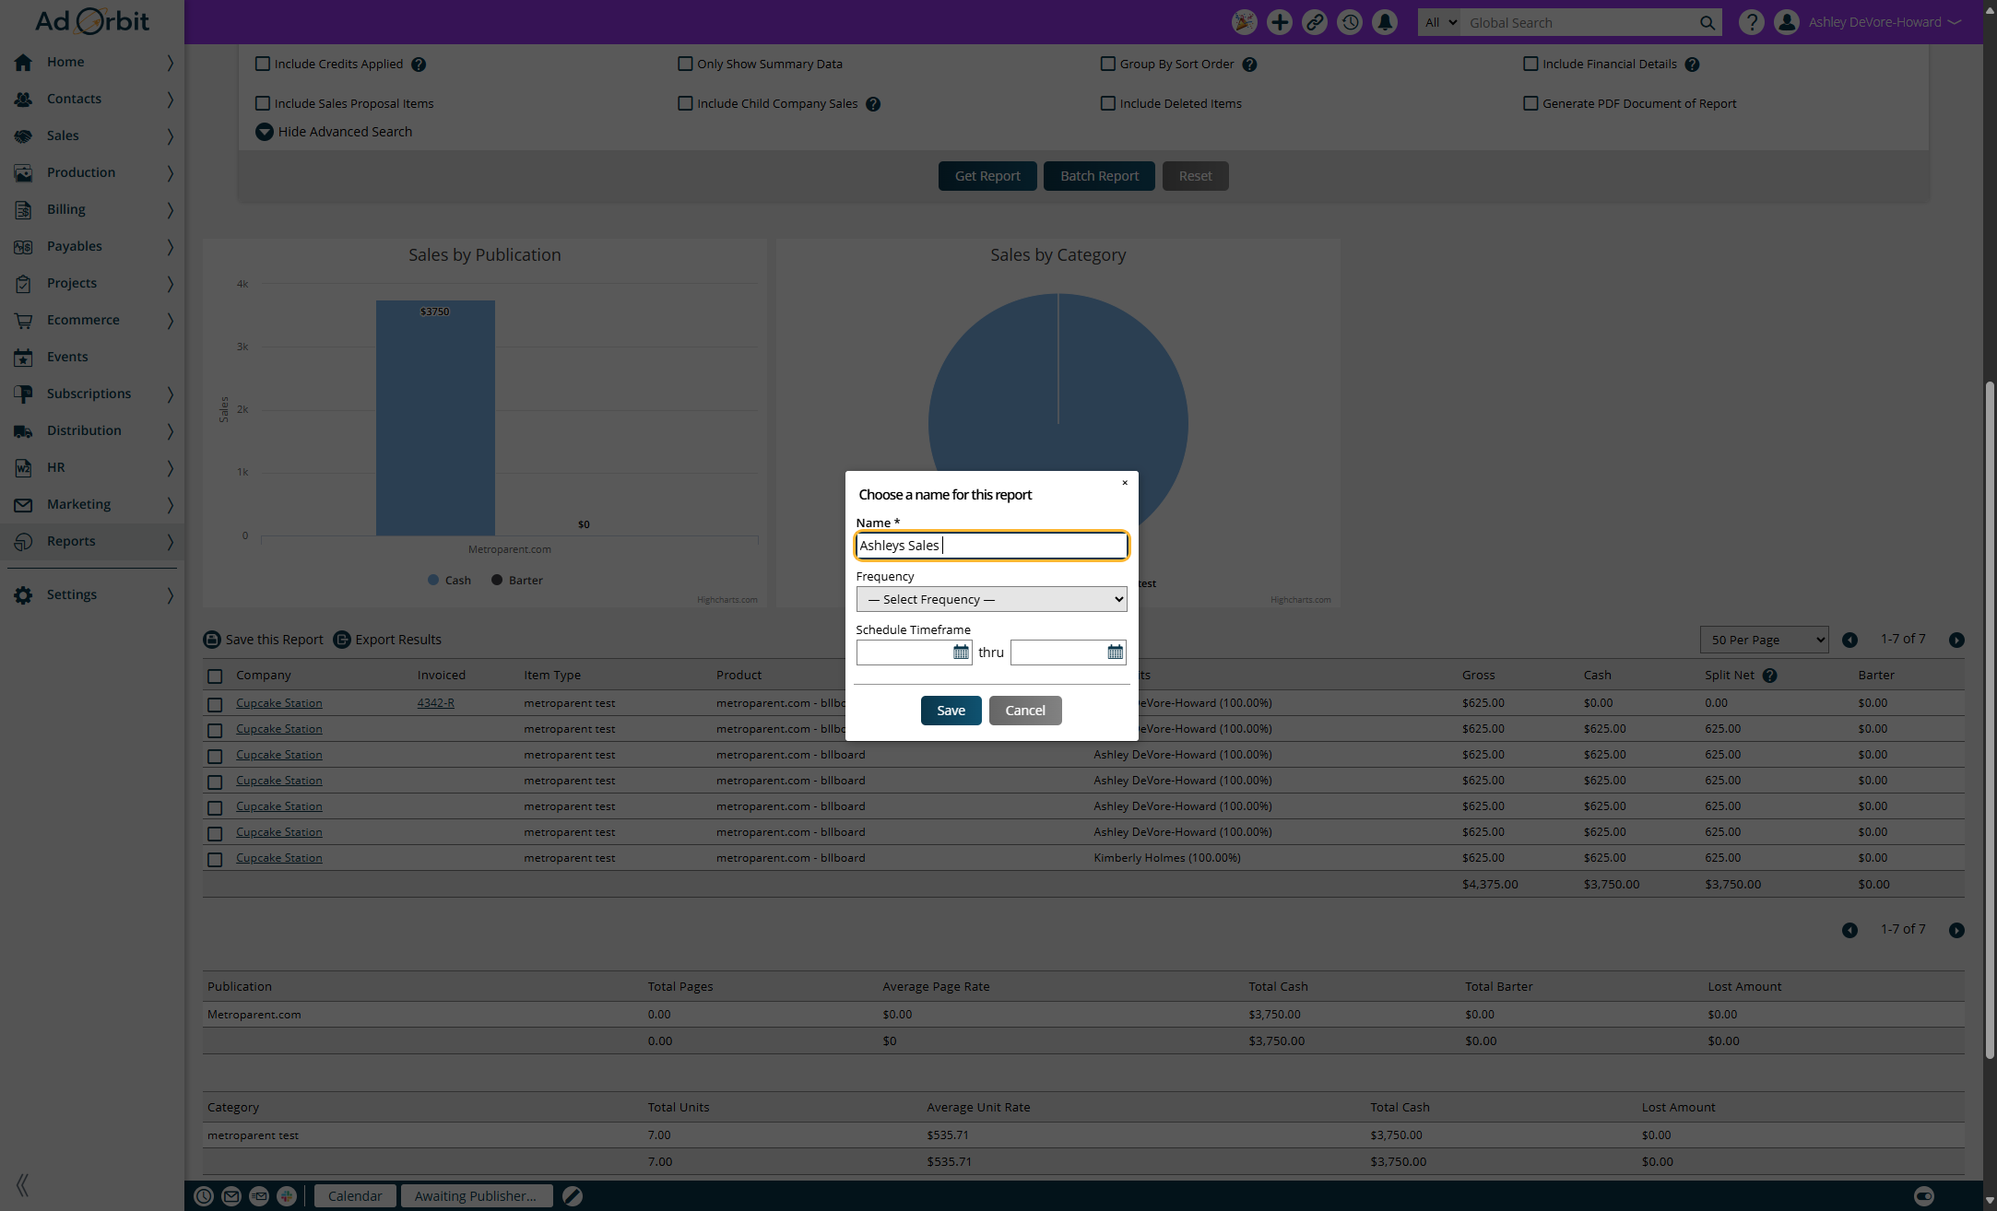
Task: Toggle Include Child Company Sales checkbox
Action: (685, 103)
